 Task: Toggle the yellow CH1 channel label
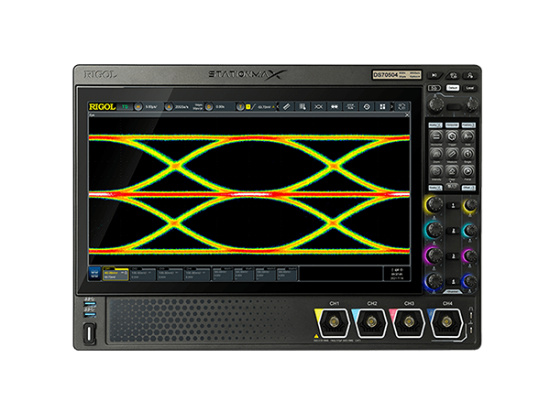pyautogui.click(x=115, y=273)
